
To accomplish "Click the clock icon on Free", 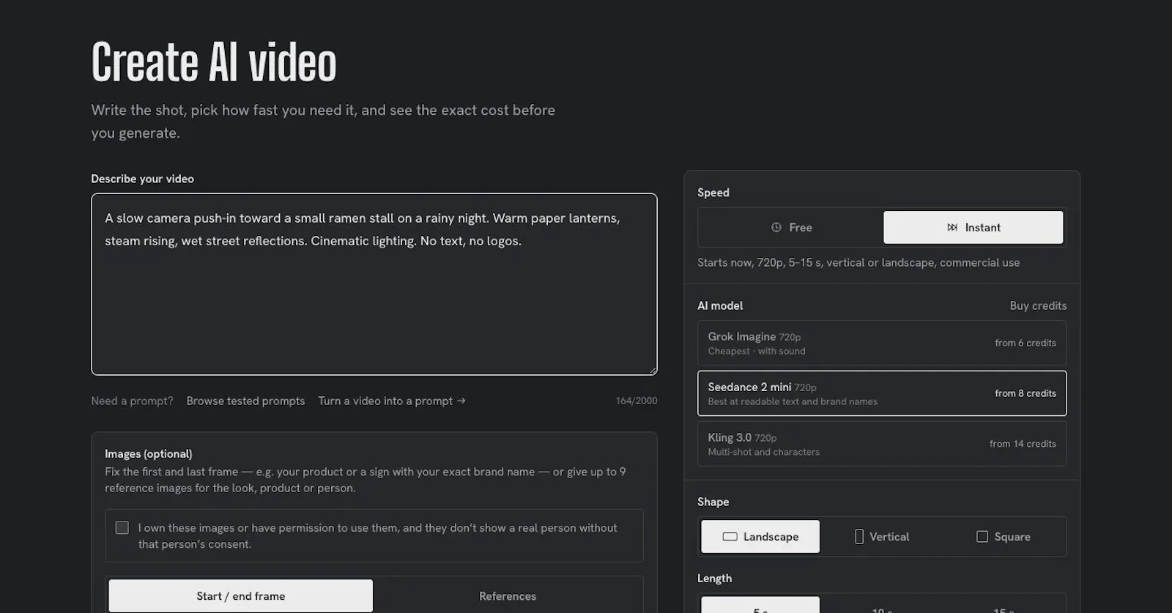I will 776,228.
